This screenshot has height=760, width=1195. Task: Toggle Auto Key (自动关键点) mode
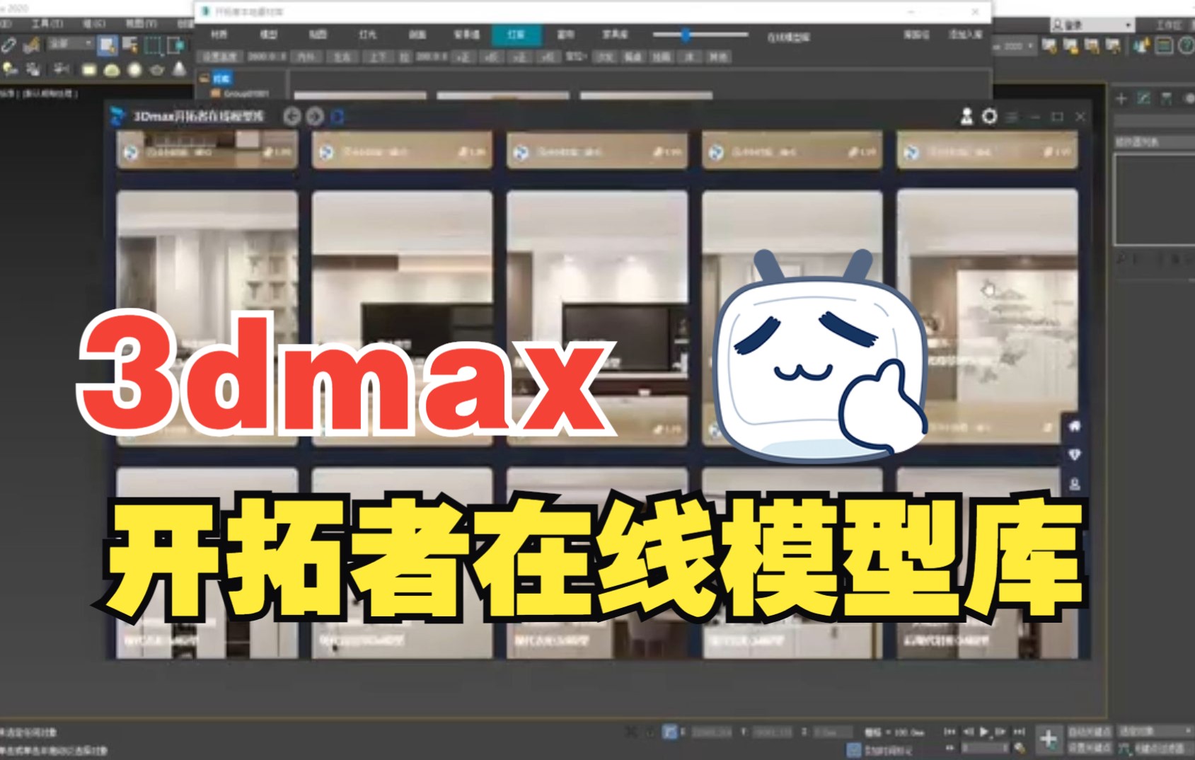click(x=1090, y=732)
